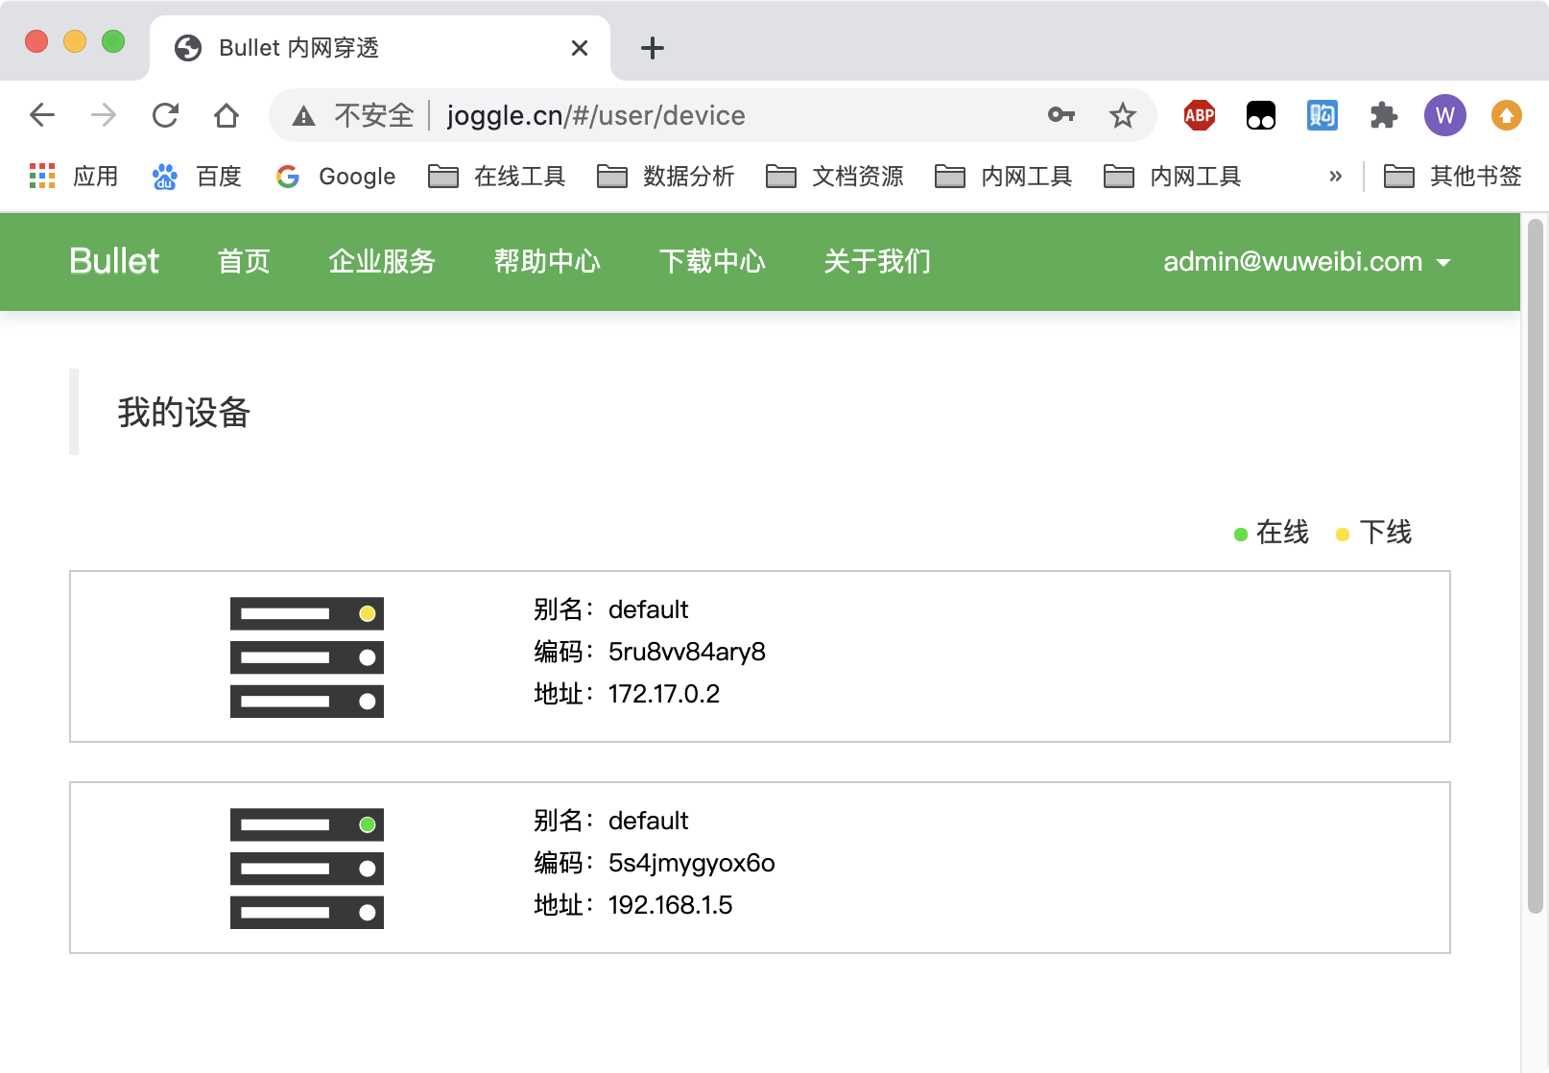Click the 我的设备 heading
The image size is (1549, 1073).
coord(184,413)
